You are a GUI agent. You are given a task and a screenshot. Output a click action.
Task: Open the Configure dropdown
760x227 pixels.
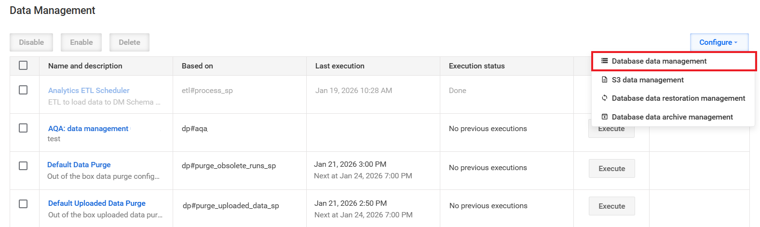(719, 42)
